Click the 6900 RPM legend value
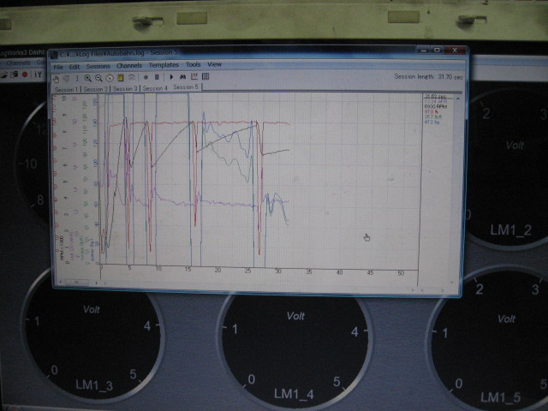548x411 pixels. pyautogui.click(x=435, y=106)
